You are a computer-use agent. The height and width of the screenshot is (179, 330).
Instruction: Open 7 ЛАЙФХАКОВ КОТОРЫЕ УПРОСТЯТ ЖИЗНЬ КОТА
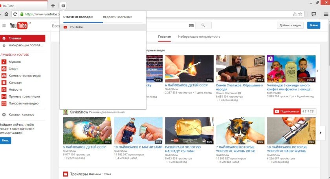click(235, 149)
